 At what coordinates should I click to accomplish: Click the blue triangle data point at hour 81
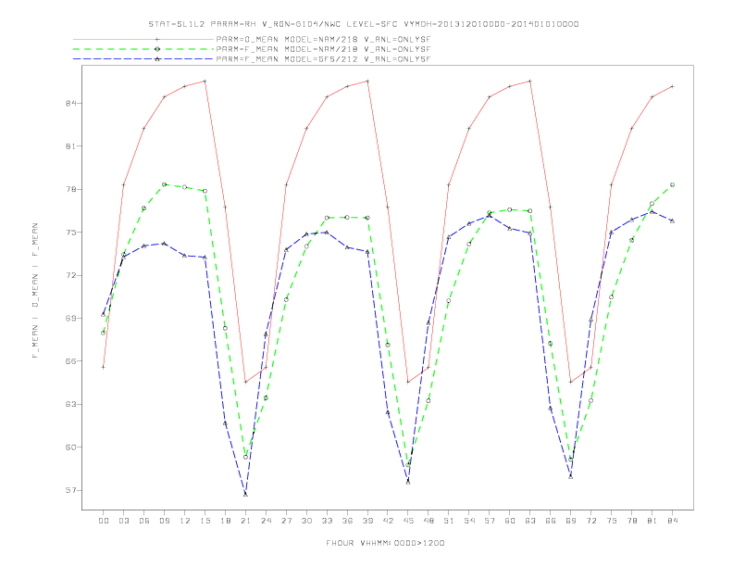652,211
